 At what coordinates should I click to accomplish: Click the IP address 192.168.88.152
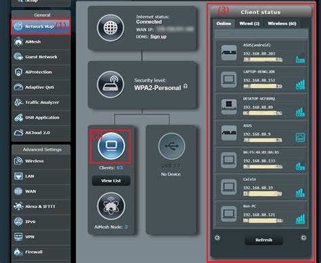[259, 80]
